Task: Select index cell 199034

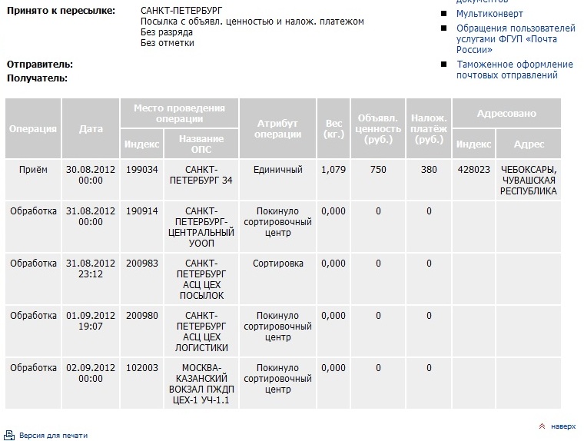Action: click(x=141, y=180)
